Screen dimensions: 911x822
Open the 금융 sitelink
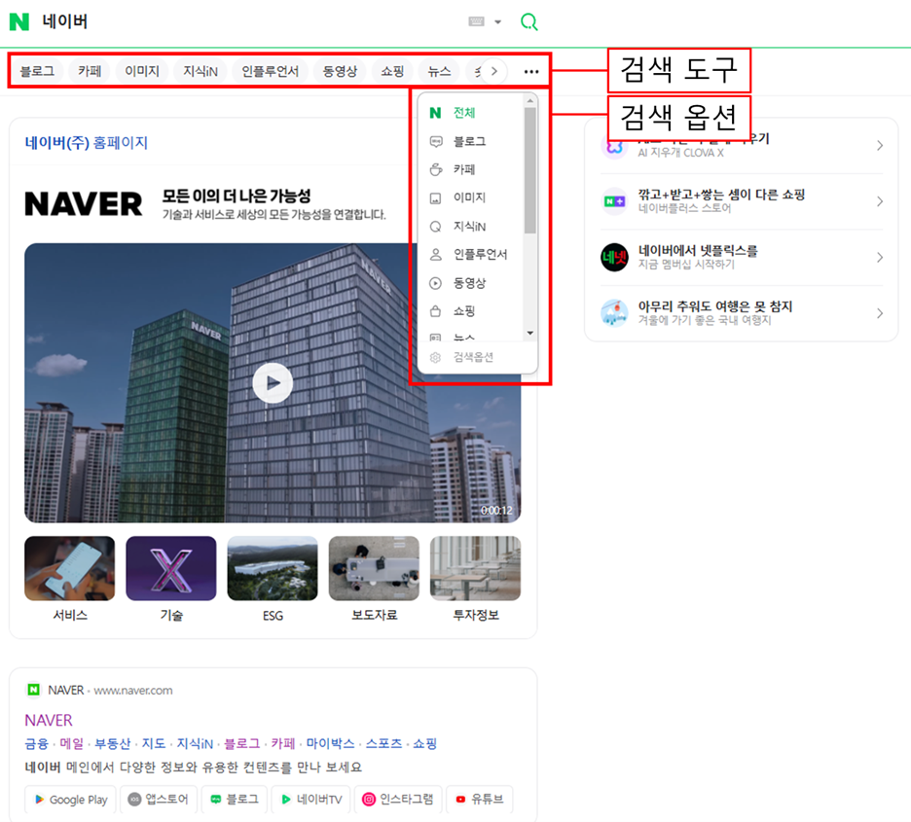click(36, 743)
